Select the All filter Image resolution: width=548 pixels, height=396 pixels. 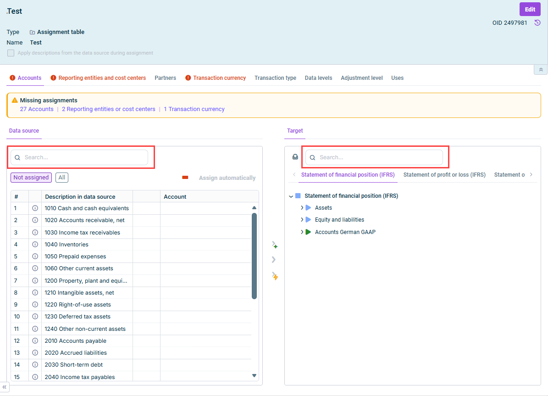click(x=62, y=178)
